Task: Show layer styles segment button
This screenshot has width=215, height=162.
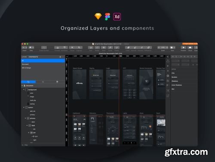Action: (57, 82)
